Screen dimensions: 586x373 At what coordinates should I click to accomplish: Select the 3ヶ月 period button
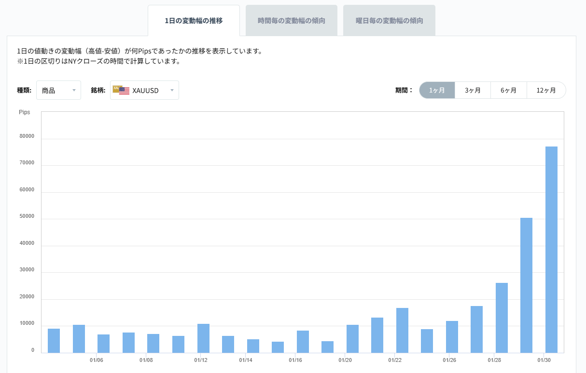tap(473, 90)
